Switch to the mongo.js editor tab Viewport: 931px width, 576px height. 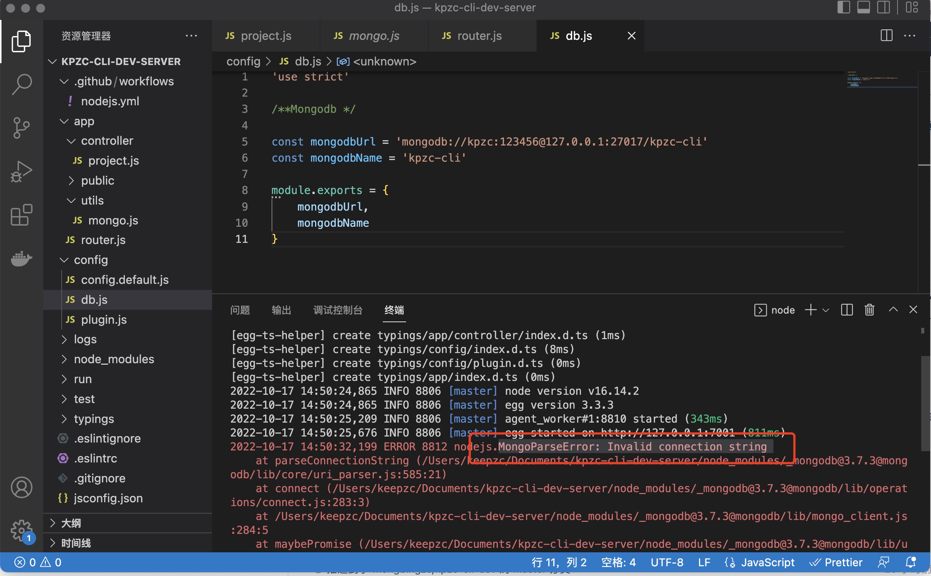pyautogui.click(x=374, y=35)
